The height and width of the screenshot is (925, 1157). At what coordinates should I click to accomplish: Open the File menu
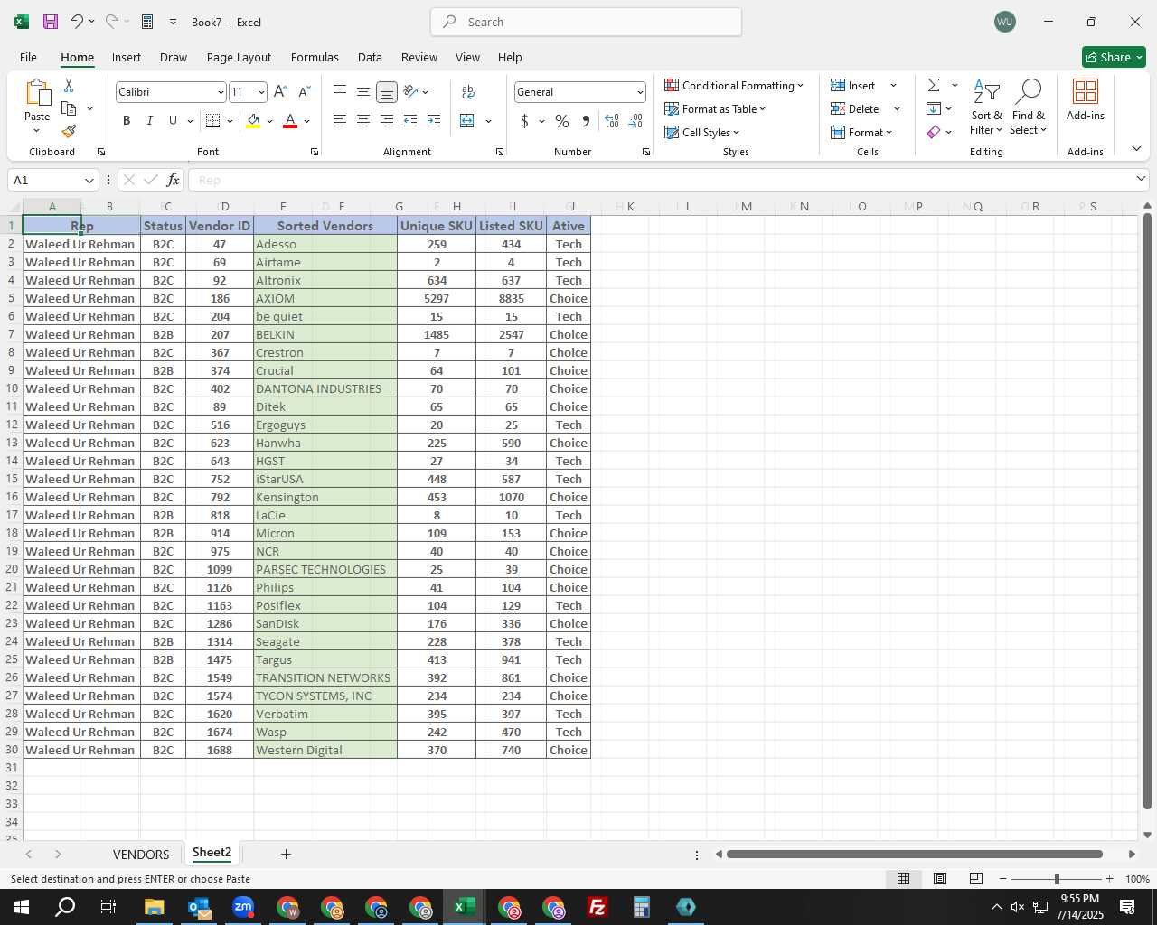pyautogui.click(x=28, y=57)
